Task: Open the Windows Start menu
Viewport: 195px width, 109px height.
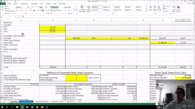Action: click(2, 107)
